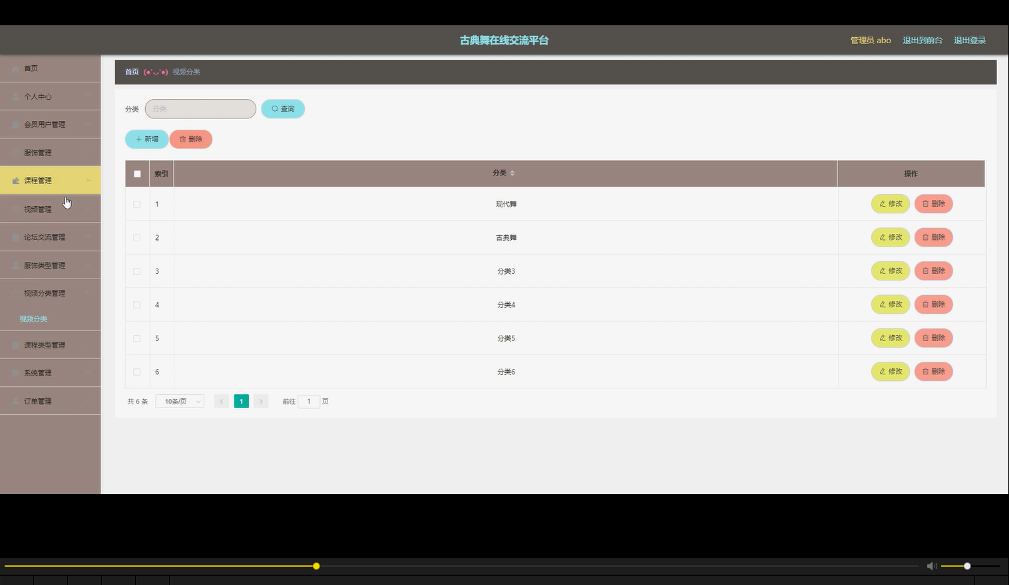Click 删除 for the 分类6 row
This screenshot has height=585, width=1009.
(x=934, y=371)
